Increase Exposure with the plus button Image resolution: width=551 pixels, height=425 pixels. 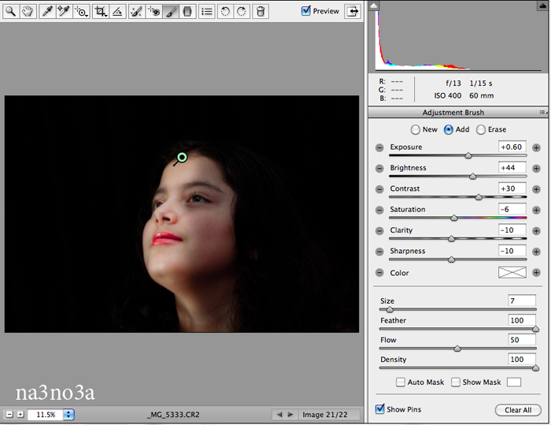pos(536,147)
